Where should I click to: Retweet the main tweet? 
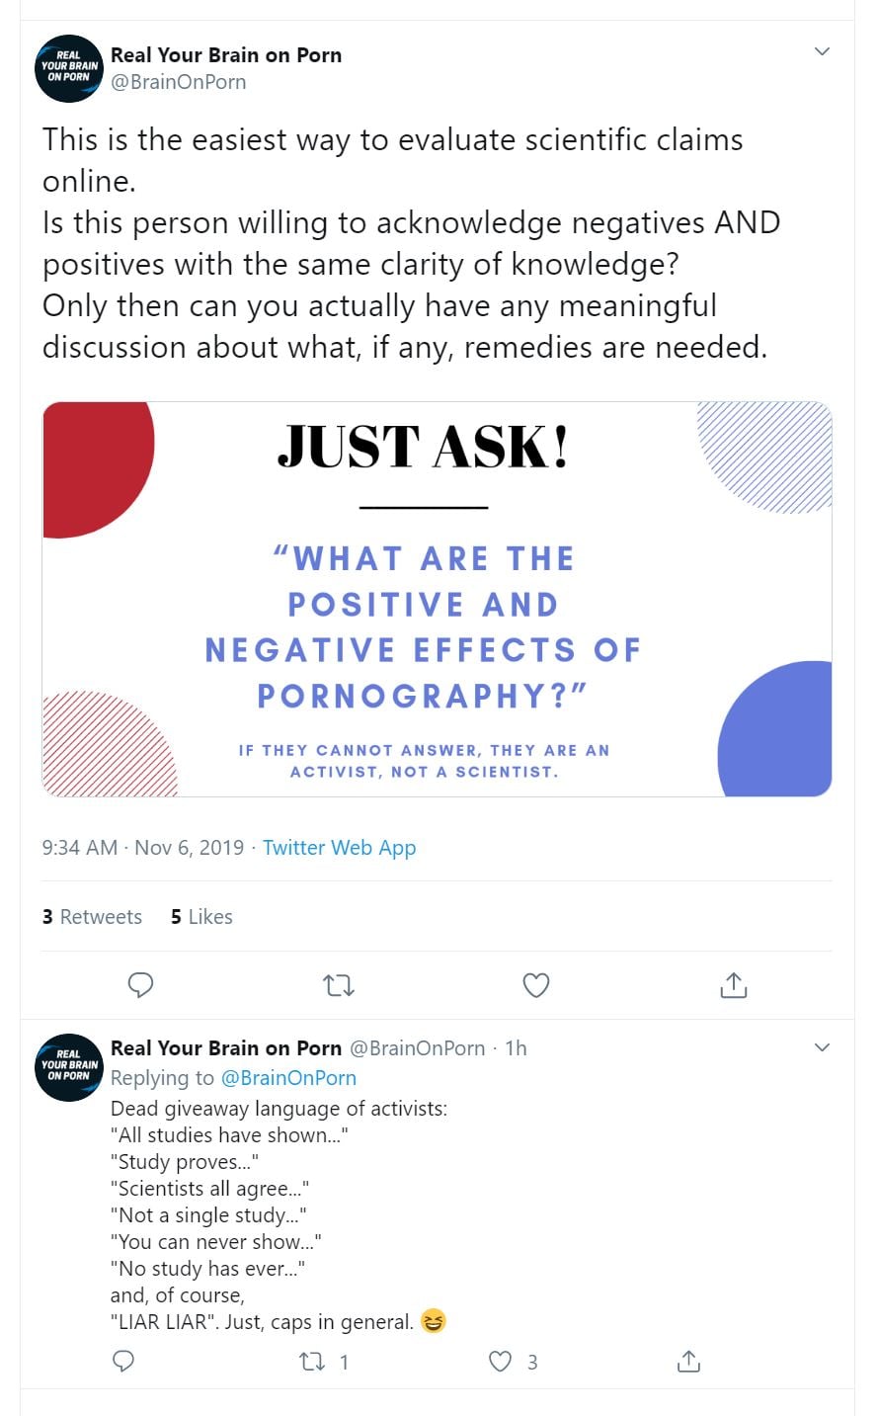(x=339, y=985)
